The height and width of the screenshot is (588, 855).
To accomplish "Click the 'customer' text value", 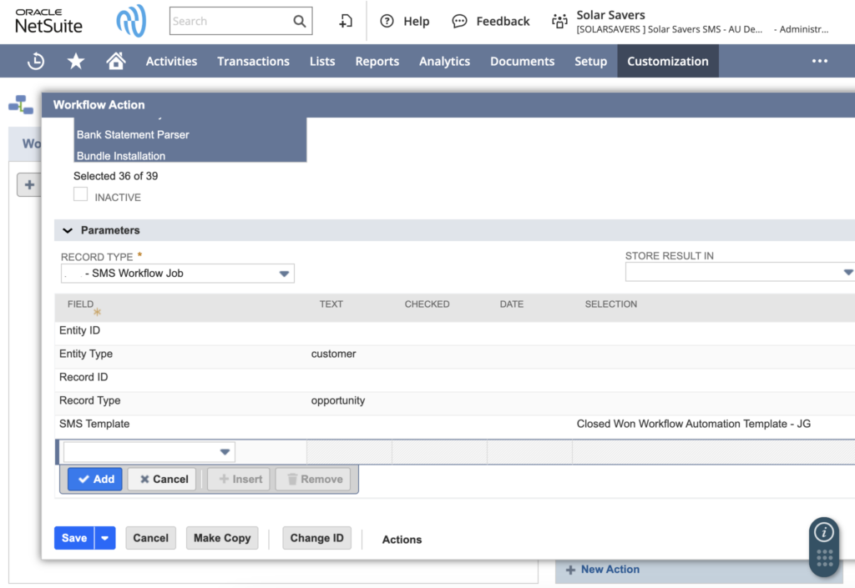I will [333, 354].
